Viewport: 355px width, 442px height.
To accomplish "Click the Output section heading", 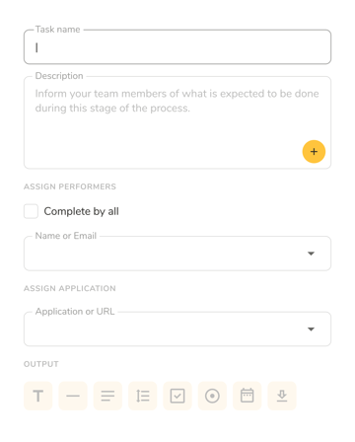I will tap(41, 364).
